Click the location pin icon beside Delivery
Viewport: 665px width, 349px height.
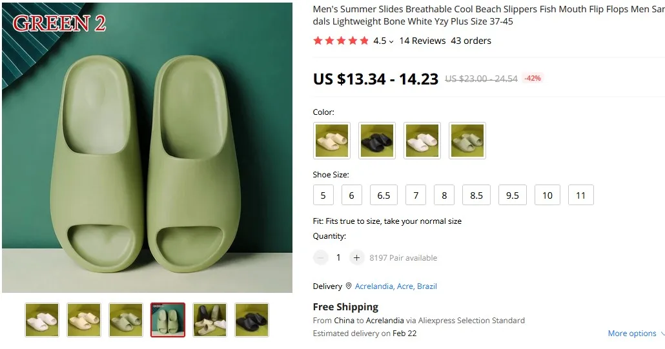coord(349,286)
